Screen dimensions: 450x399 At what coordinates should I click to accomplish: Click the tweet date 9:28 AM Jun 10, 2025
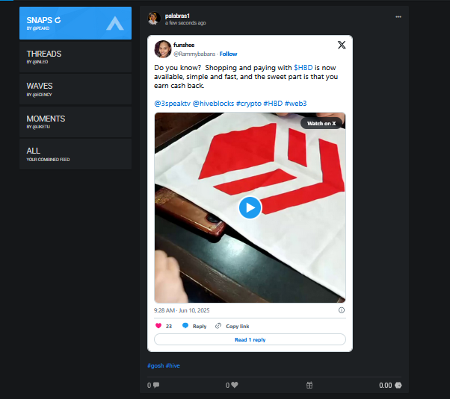tap(182, 310)
